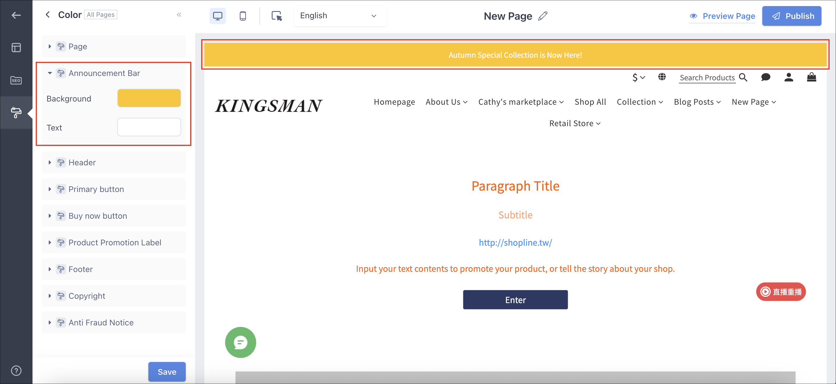This screenshot has width=836, height=384.
Task: Expand the Product Promotion Label section
Action: 113,242
